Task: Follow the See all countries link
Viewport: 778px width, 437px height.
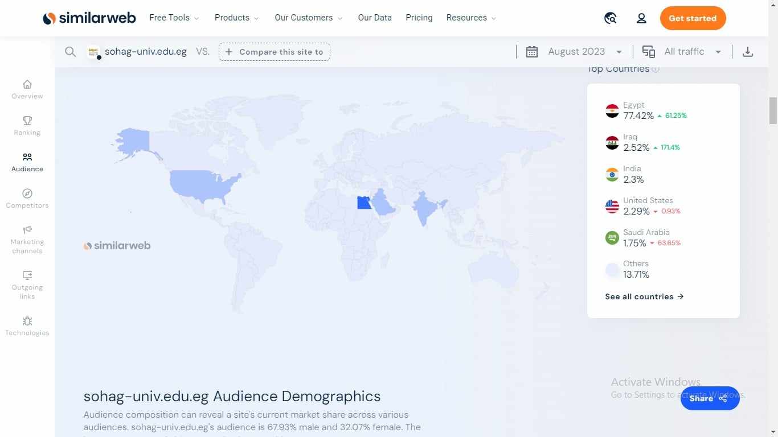Action: point(644,296)
